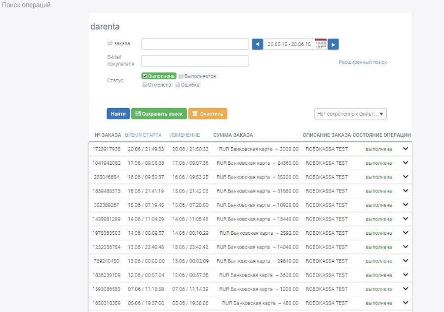The image size is (444, 312).
Task: Click the order amount – 13440.00
Action: 286,219
